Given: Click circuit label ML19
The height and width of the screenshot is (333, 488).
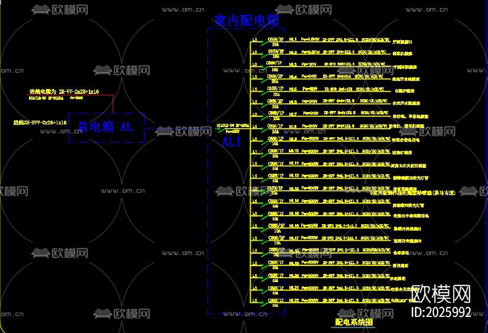Looking at the screenshot, I should 294,263.
